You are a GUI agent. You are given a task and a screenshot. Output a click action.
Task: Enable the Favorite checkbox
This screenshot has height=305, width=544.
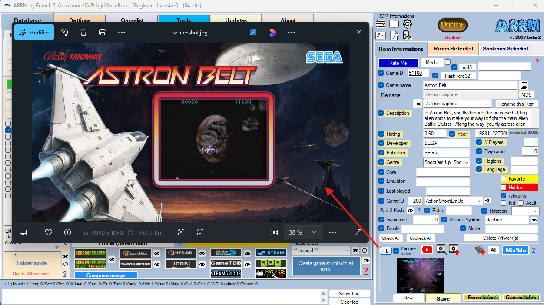(504, 179)
